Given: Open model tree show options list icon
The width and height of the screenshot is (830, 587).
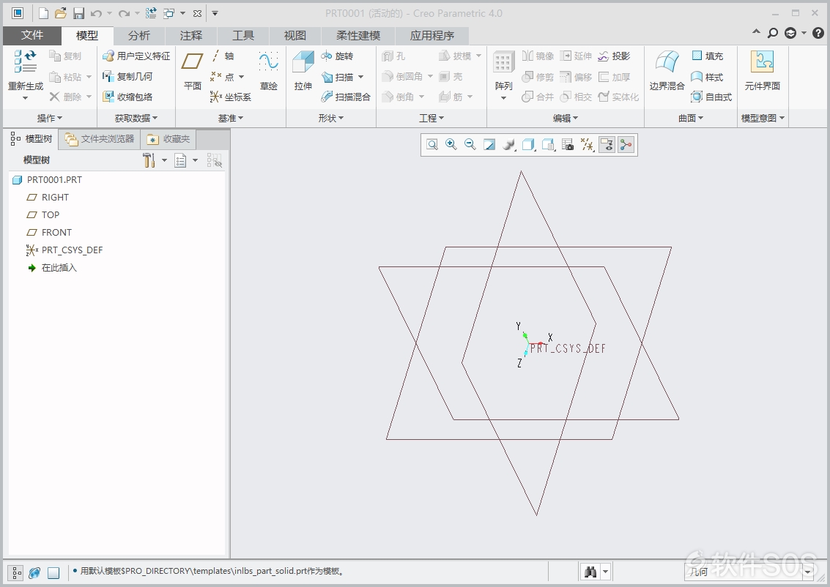Looking at the screenshot, I should pos(180,160).
